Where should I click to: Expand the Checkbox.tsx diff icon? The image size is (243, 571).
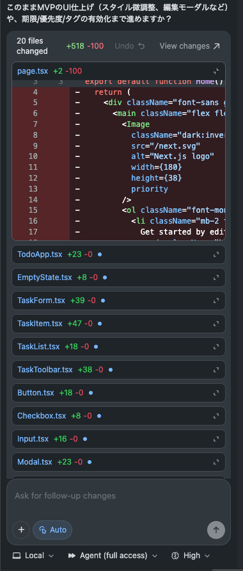click(x=216, y=416)
